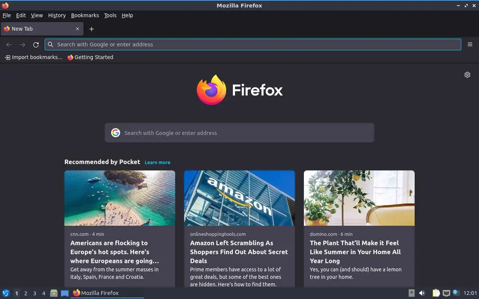Click the volume speaker tray icon
The image size is (479, 299).
click(422, 293)
